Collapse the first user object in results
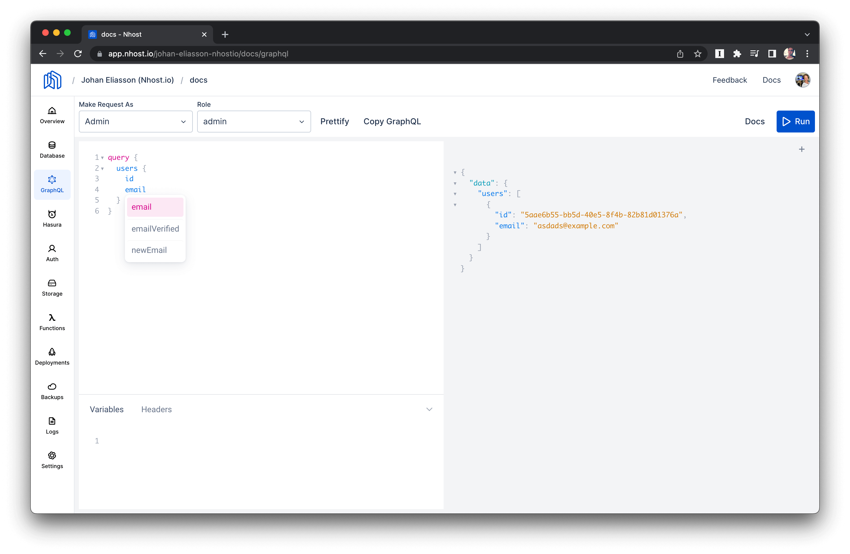850x554 pixels. coord(455,204)
